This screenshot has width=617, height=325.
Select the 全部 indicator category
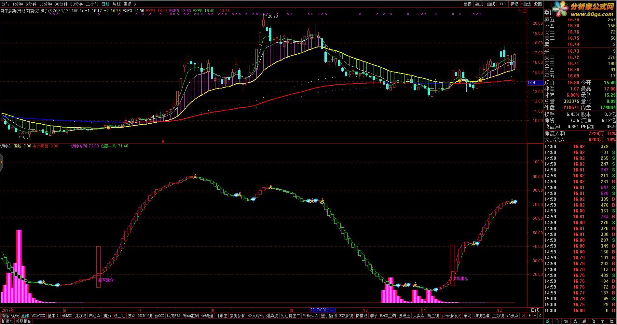pyautogui.click(x=25, y=316)
